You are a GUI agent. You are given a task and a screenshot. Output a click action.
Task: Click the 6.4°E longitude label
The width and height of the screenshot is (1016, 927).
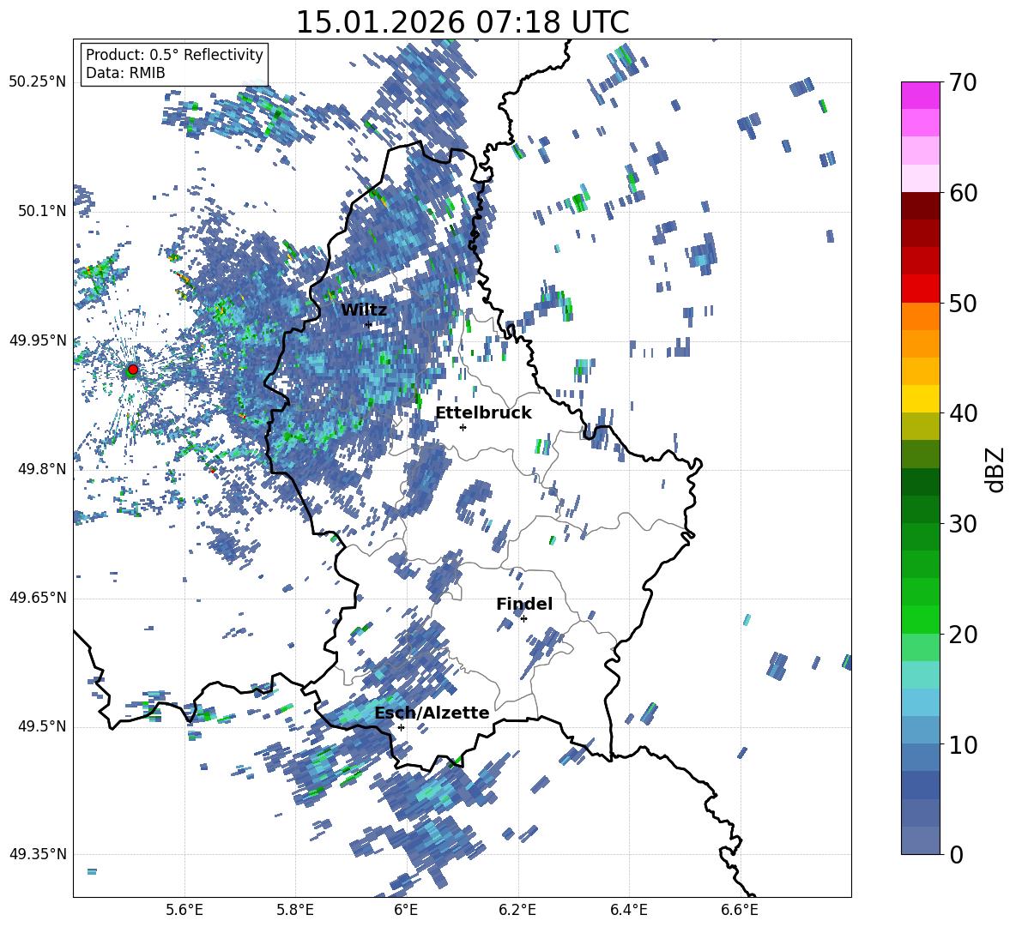coord(628,910)
